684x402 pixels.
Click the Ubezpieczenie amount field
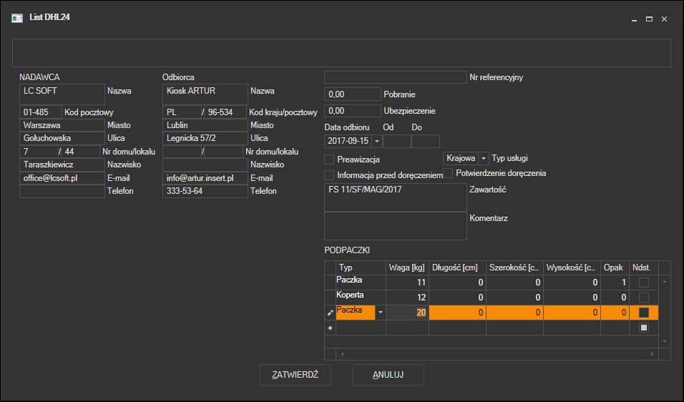tap(353, 111)
